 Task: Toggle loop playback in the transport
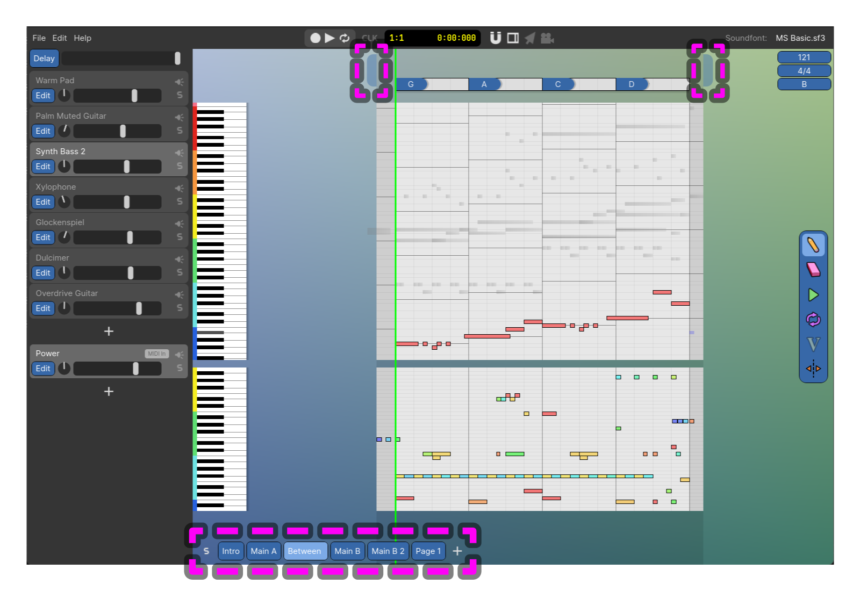[345, 38]
